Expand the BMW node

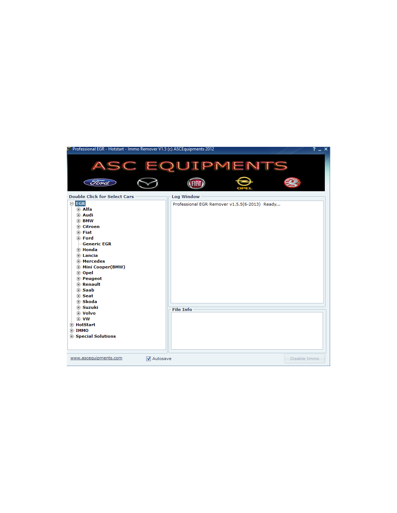(78, 221)
